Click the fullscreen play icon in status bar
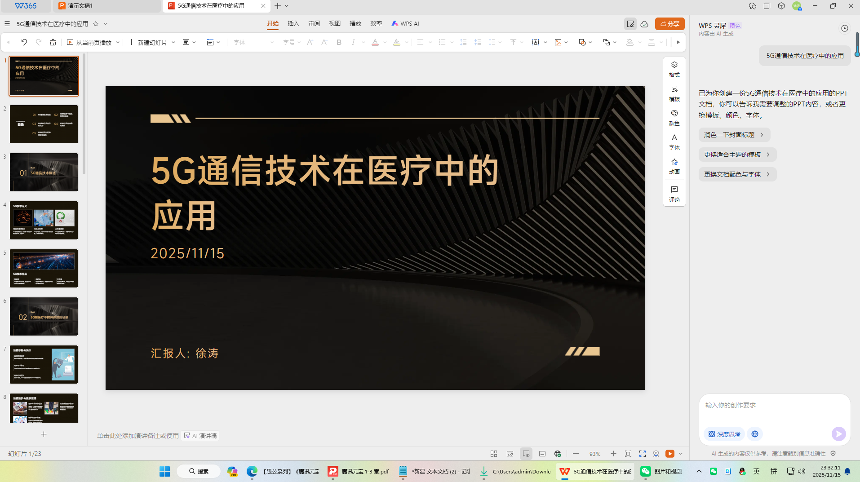The image size is (860, 482). pyautogui.click(x=642, y=454)
